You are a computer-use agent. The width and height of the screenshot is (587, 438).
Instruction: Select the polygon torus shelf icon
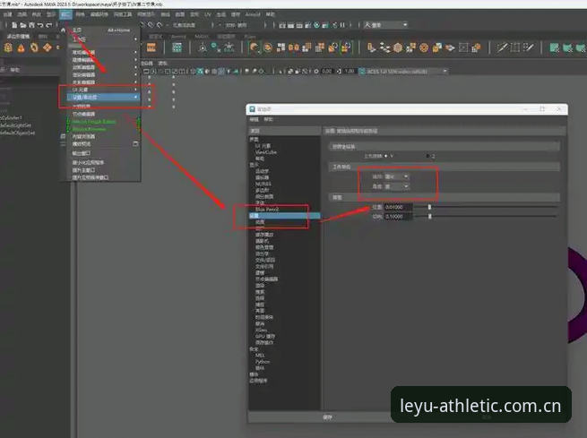34,47
